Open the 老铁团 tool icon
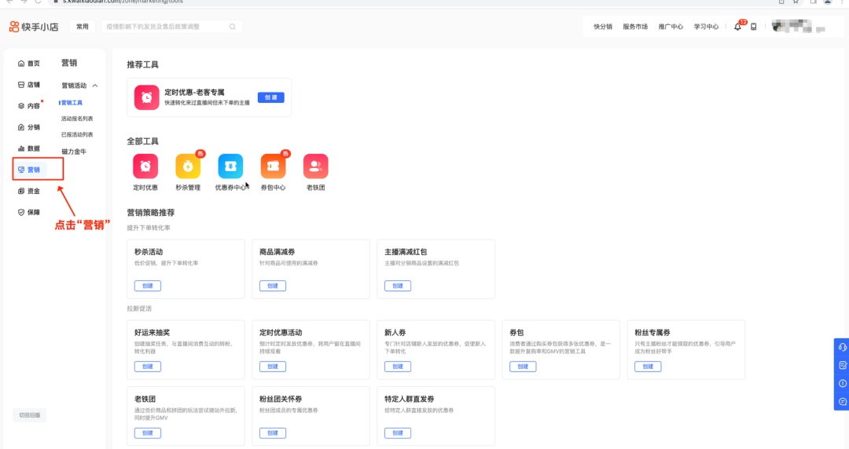Viewport: 849px width, 449px height. pyautogui.click(x=315, y=166)
